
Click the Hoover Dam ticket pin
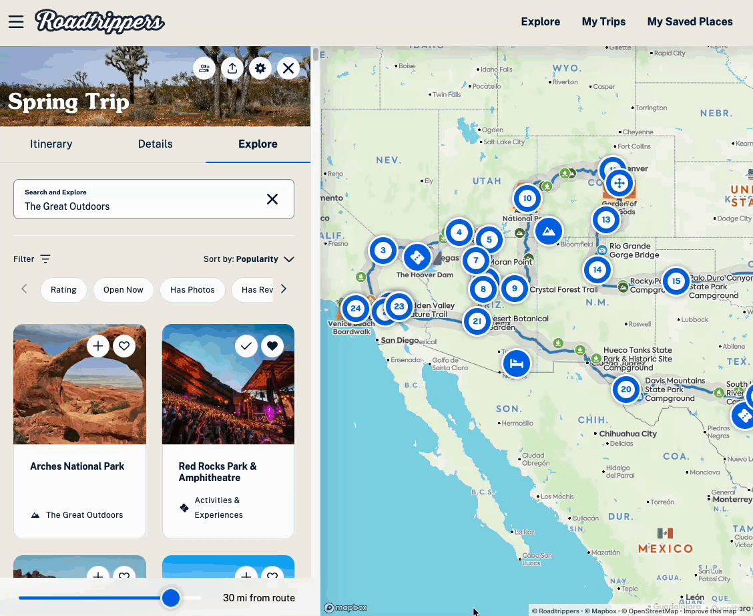(417, 257)
